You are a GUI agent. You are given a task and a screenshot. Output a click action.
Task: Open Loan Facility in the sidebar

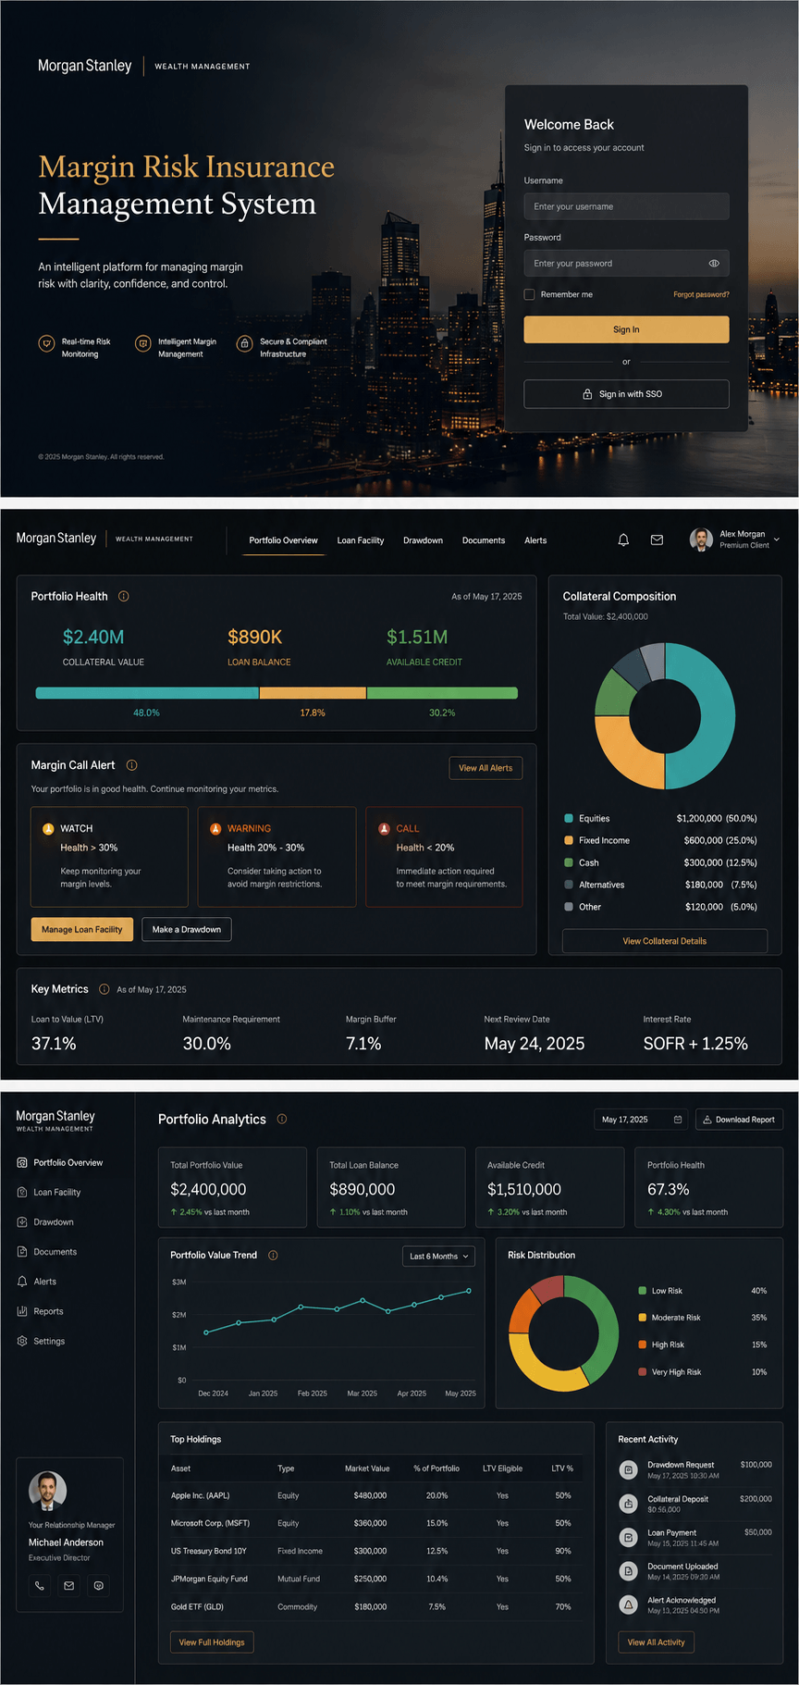pyautogui.click(x=50, y=1193)
